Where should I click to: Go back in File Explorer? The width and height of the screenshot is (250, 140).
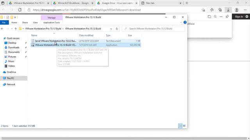pos(2,29)
